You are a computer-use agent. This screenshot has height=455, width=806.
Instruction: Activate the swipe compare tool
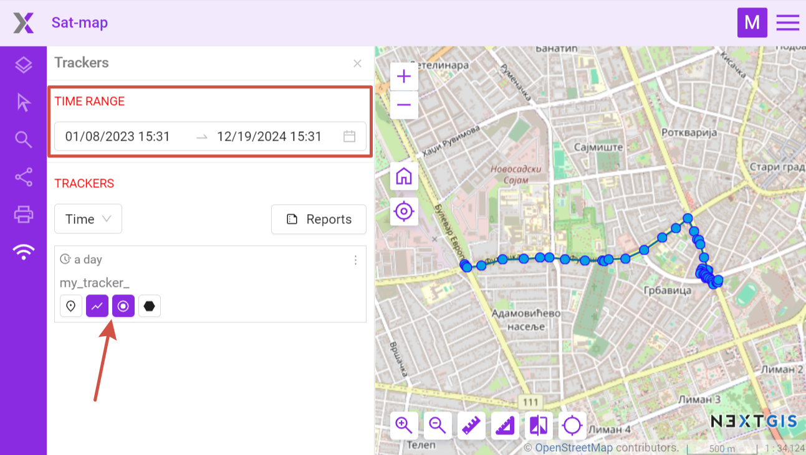pos(539,426)
